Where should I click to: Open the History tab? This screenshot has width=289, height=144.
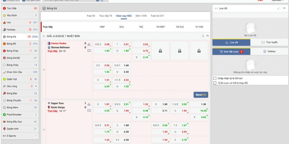click(x=269, y=52)
